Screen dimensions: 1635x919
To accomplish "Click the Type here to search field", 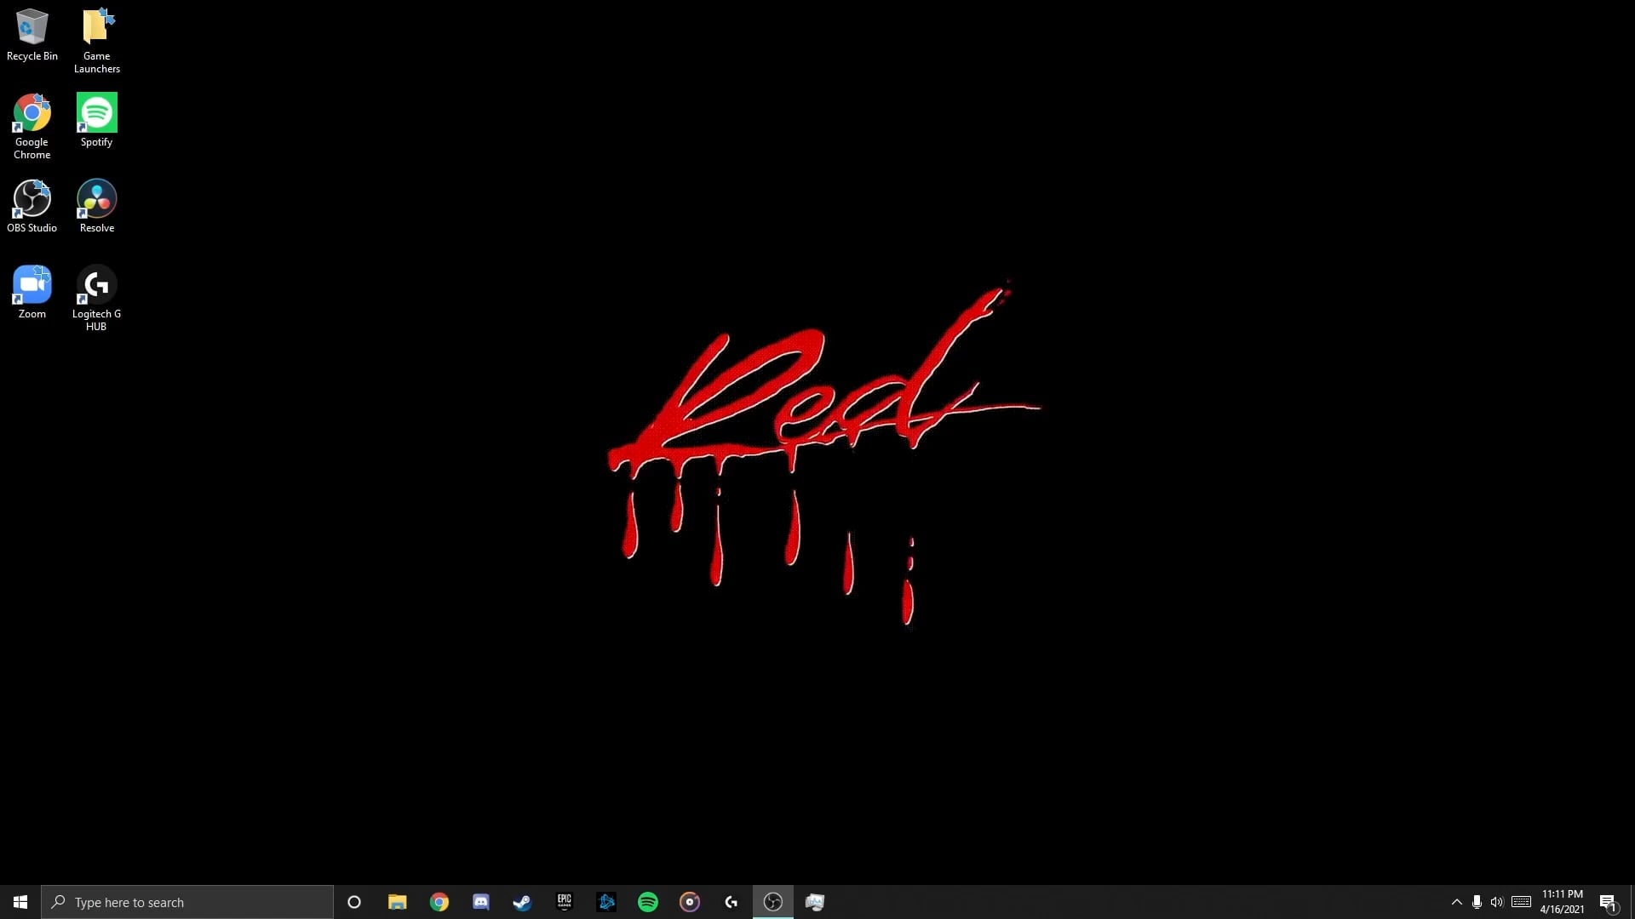I will pos(187,901).
